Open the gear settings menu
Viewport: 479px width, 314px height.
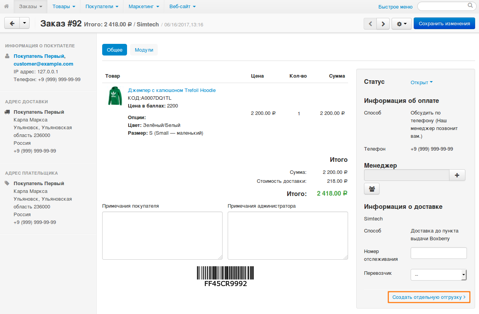401,24
